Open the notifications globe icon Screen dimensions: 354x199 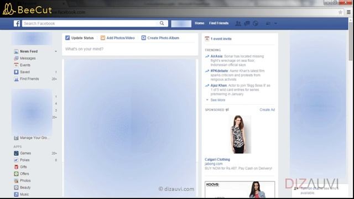(256, 23)
